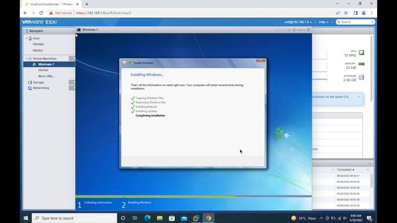Click the right panel vertical scrollbar
Image resolution: width=397 pixels, height=223 pixels.
372,68
